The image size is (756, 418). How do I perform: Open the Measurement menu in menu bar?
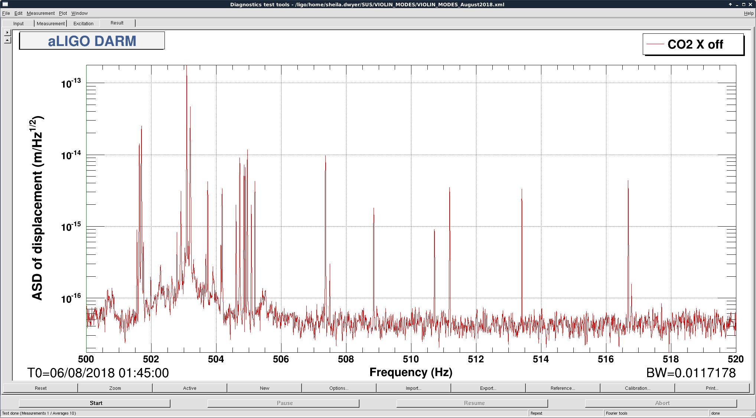coord(40,13)
